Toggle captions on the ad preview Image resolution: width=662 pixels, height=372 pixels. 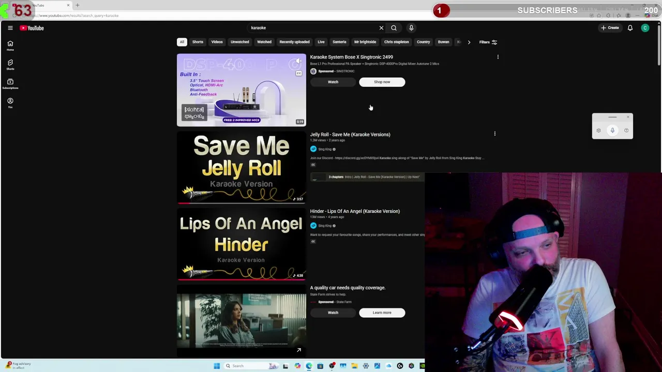(x=298, y=73)
